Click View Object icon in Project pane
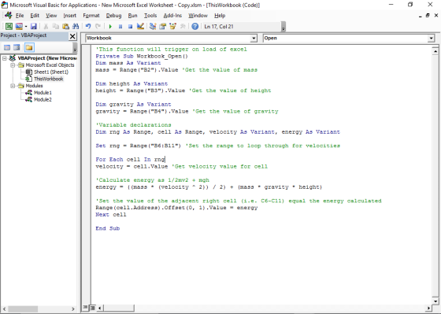Image resolution: width=441 pixels, height=314 pixels. tap(17, 47)
